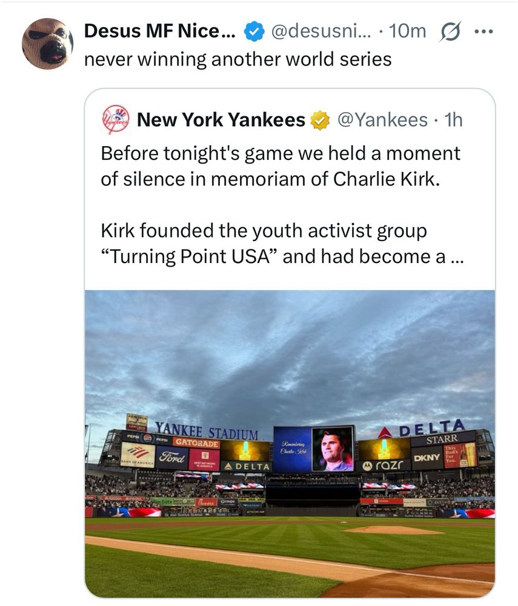This screenshot has height=606, width=518.
Task: Click the gold verified badge near Yankees
Action: [320, 120]
